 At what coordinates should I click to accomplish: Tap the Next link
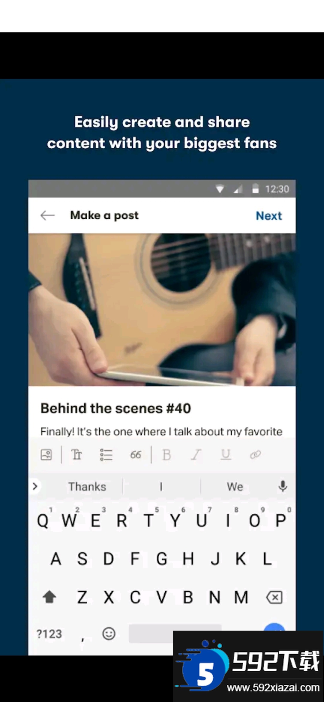click(269, 216)
